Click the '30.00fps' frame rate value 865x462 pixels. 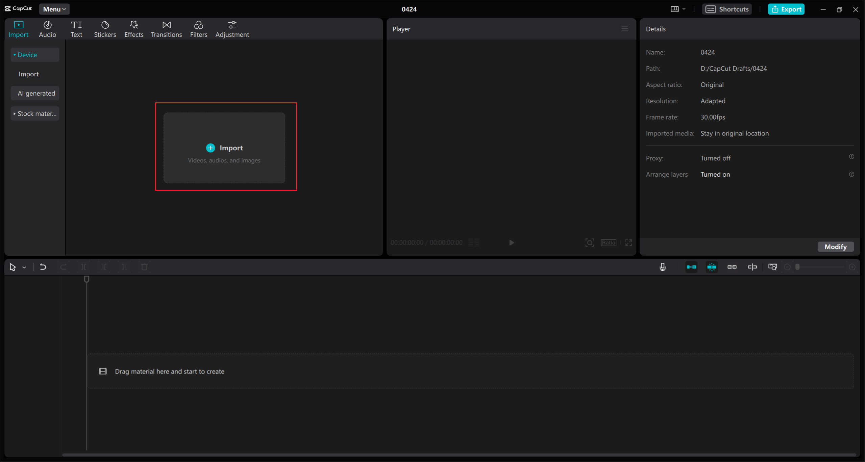713,117
